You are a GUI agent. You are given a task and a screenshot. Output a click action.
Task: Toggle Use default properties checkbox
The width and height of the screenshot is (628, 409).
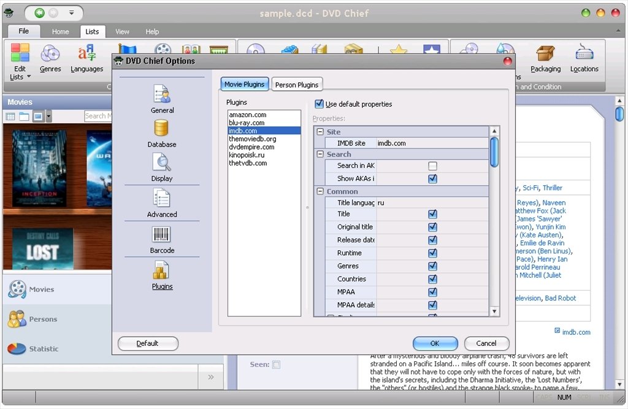coord(319,104)
